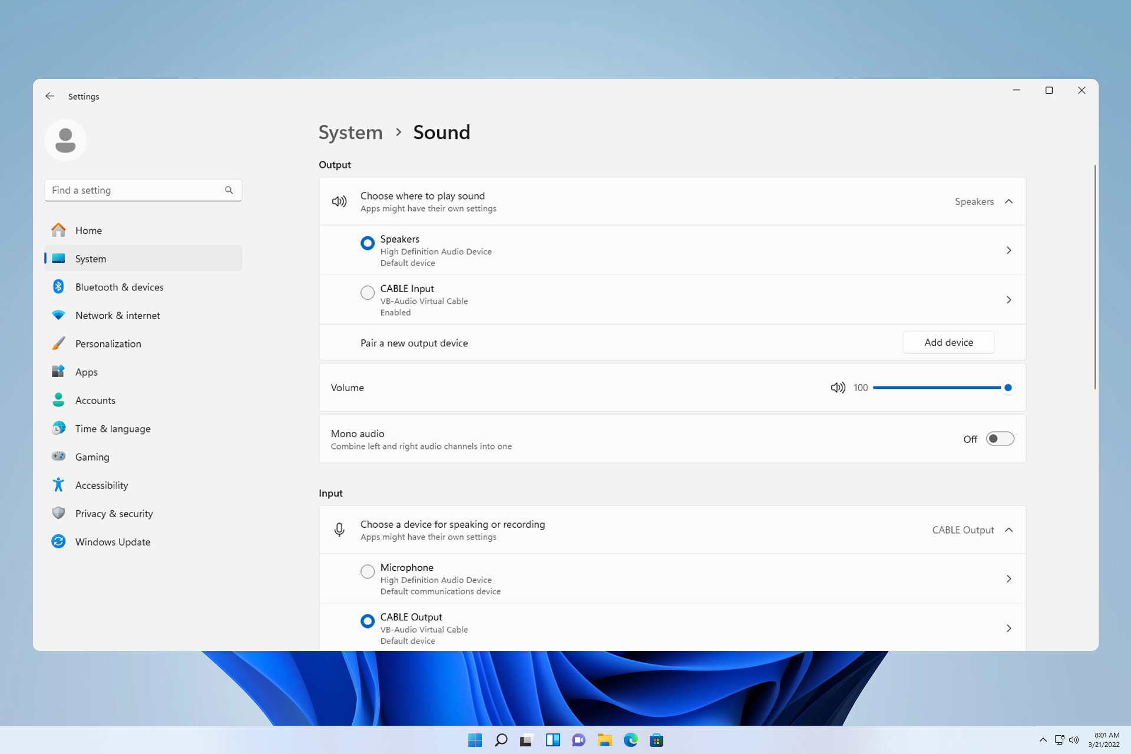Drag the Volume slider to adjust level
The width and height of the screenshot is (1131, 754).
1007,387
